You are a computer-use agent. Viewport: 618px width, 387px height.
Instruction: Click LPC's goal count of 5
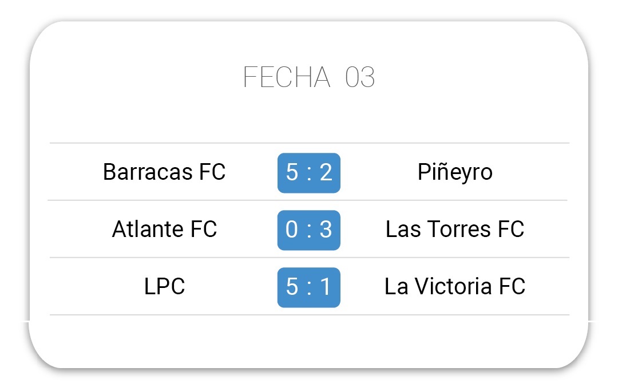(292, 287)
